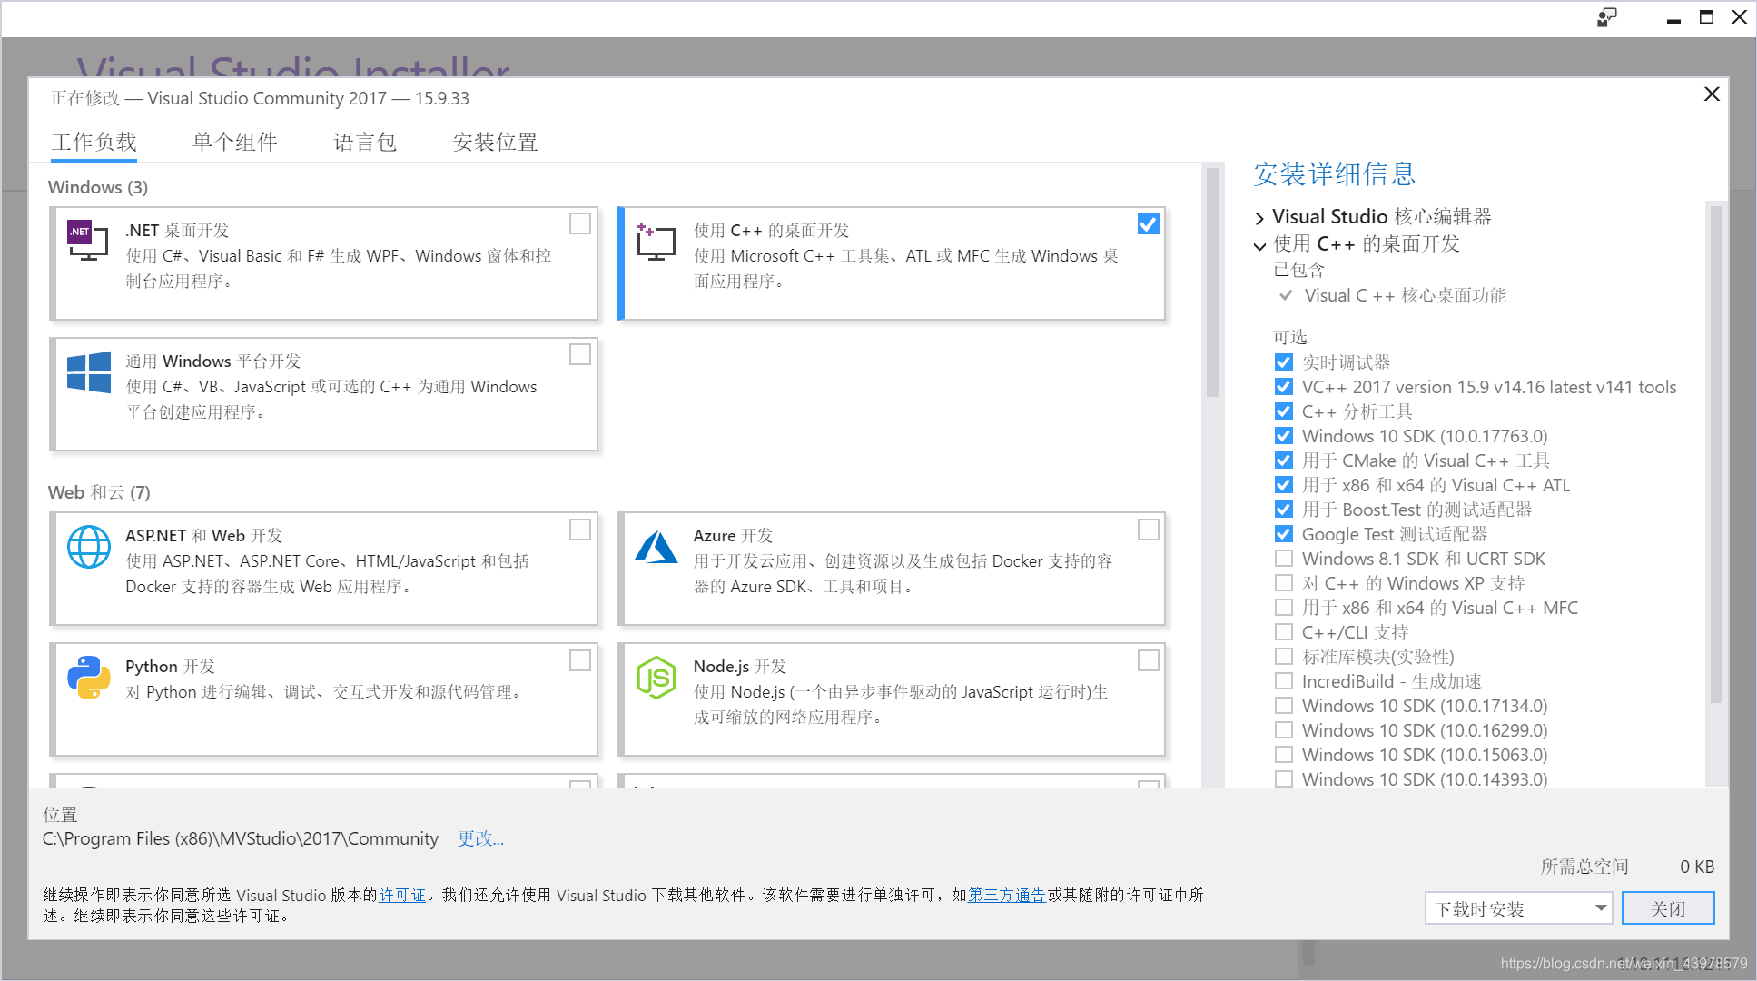Click the .NET desktop development icon
This screenshot has height=981, width=1757.
[88, 241]
